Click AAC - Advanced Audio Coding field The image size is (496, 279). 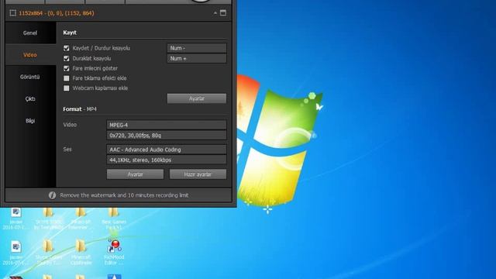click(x=167, y=150)
